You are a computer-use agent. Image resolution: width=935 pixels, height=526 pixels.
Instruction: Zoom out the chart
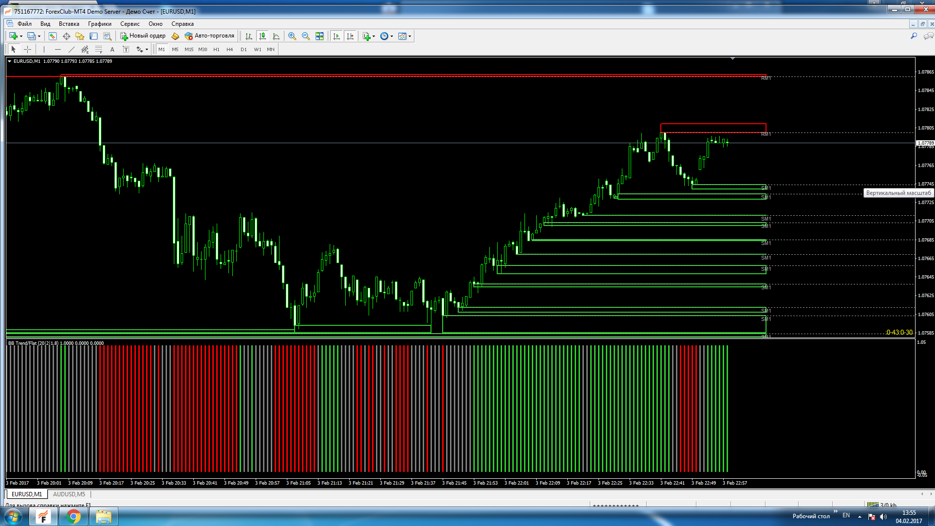click(306, 36)
